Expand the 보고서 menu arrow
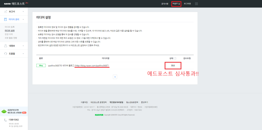Screen dimensions: 262x130 (23, 12)
